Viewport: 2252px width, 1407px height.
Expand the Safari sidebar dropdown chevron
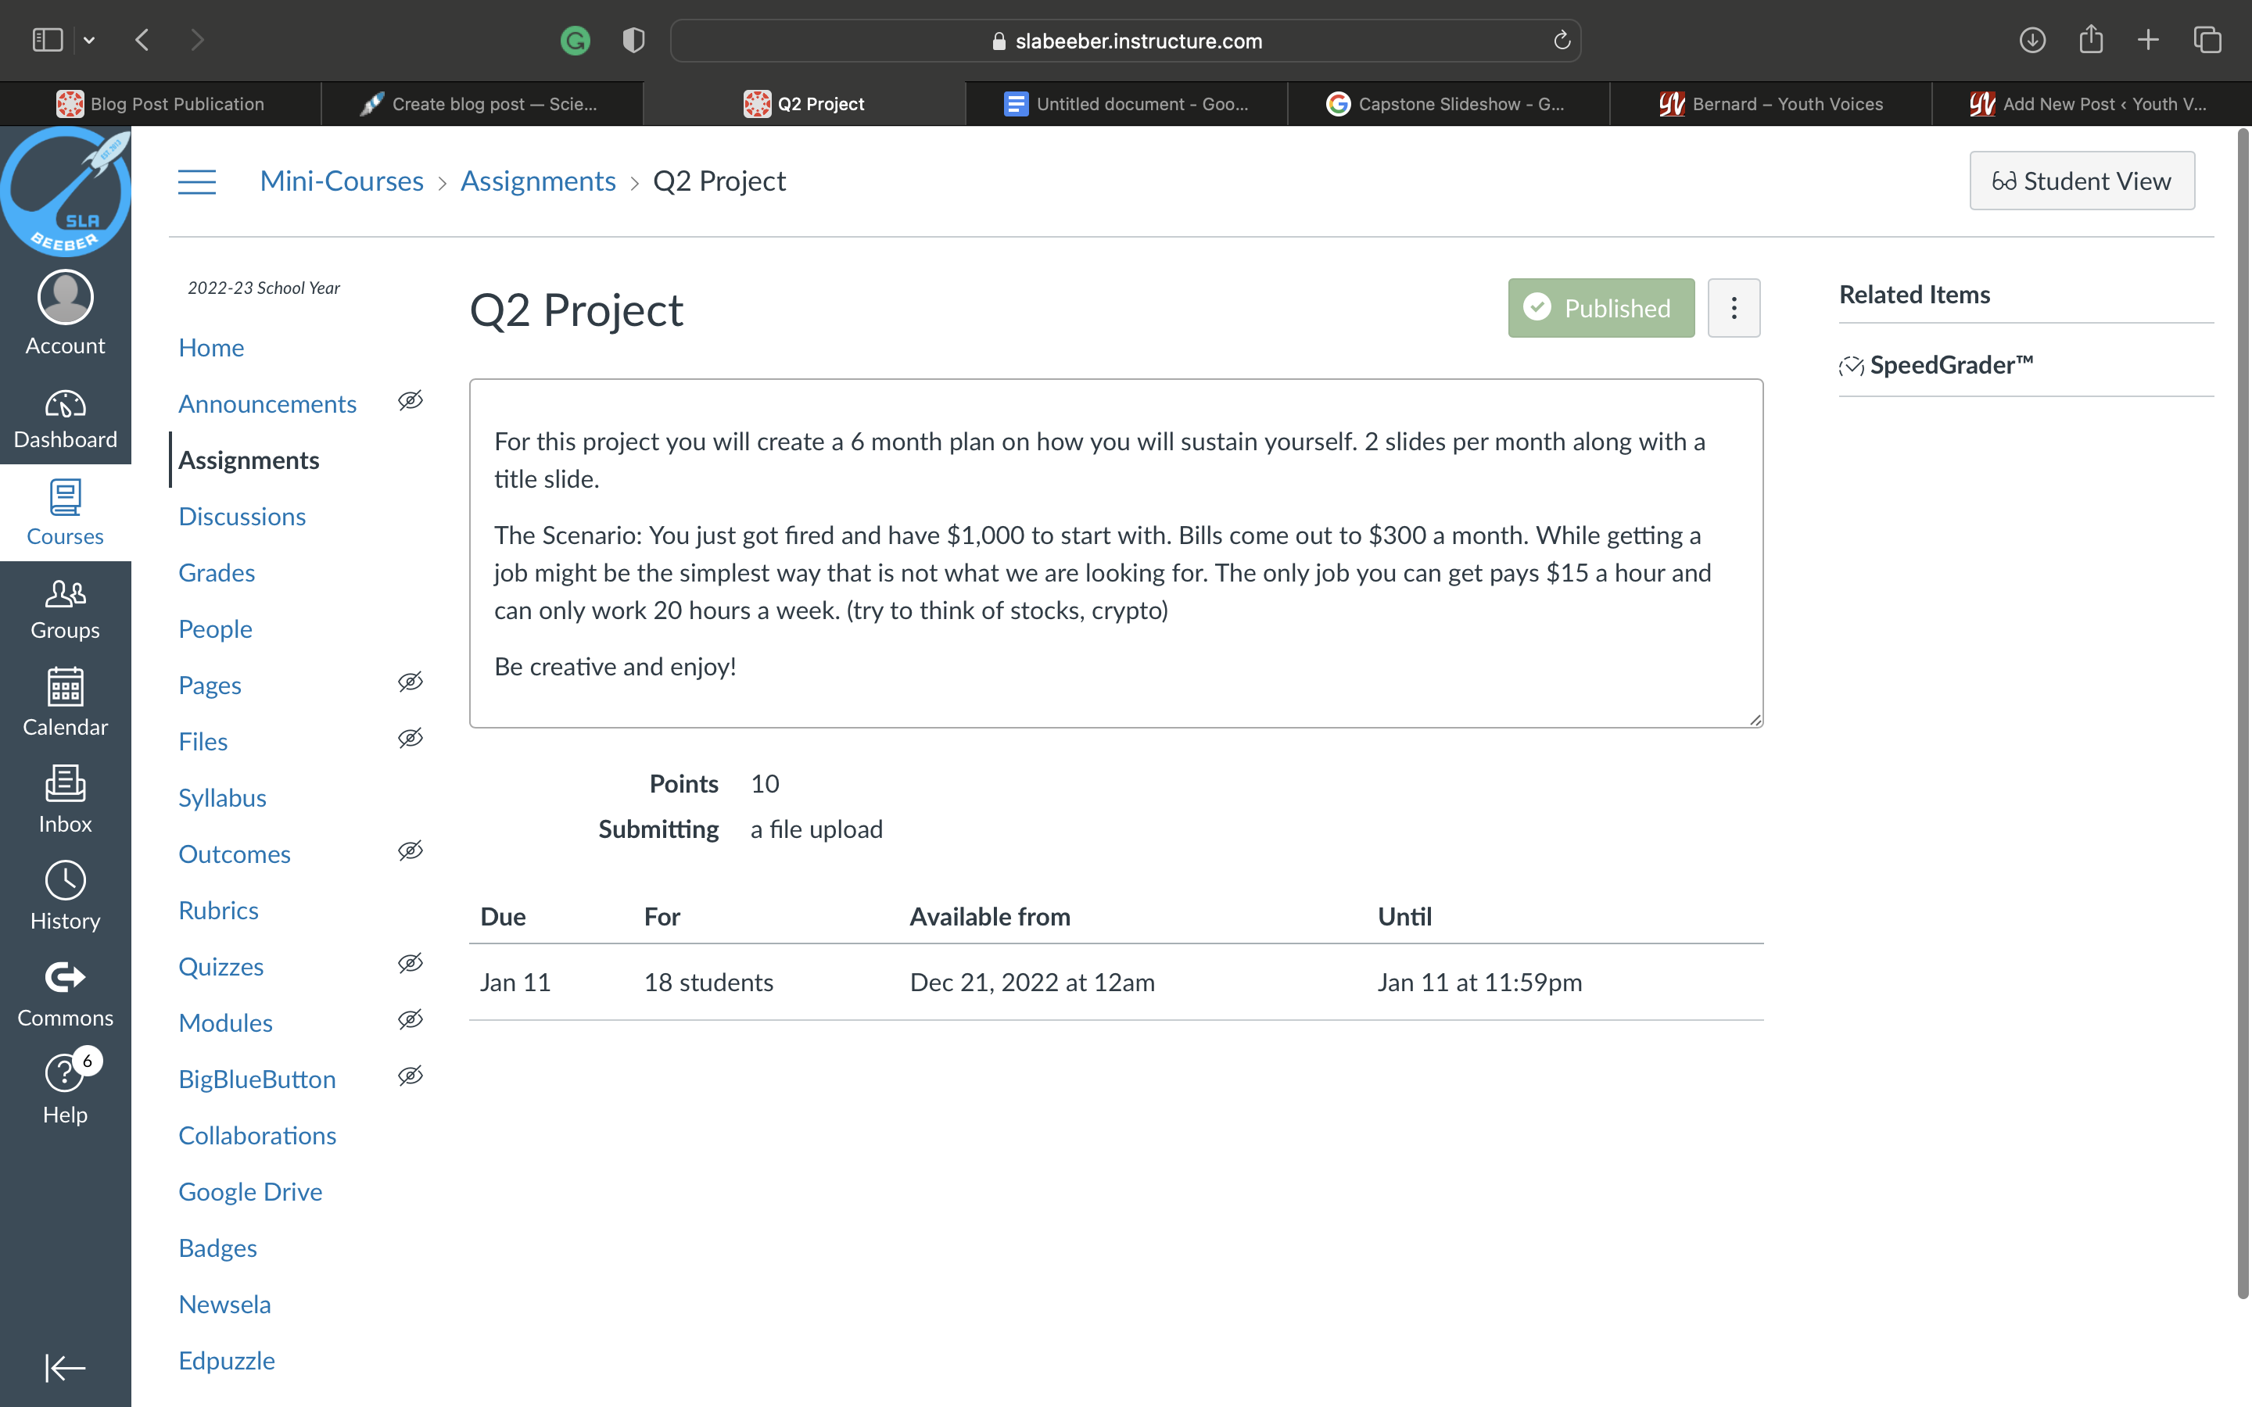89,40
